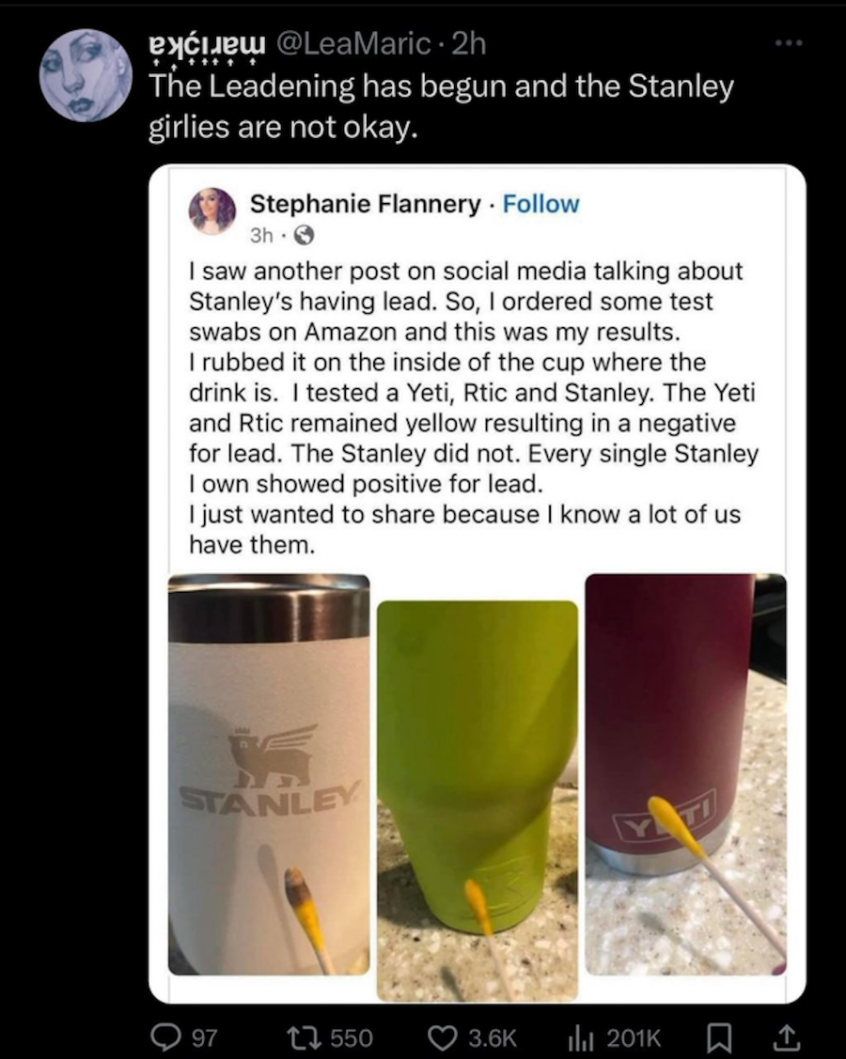Open the white Stanley cup photo
The image size is (846, 1059).
point(269,774)
